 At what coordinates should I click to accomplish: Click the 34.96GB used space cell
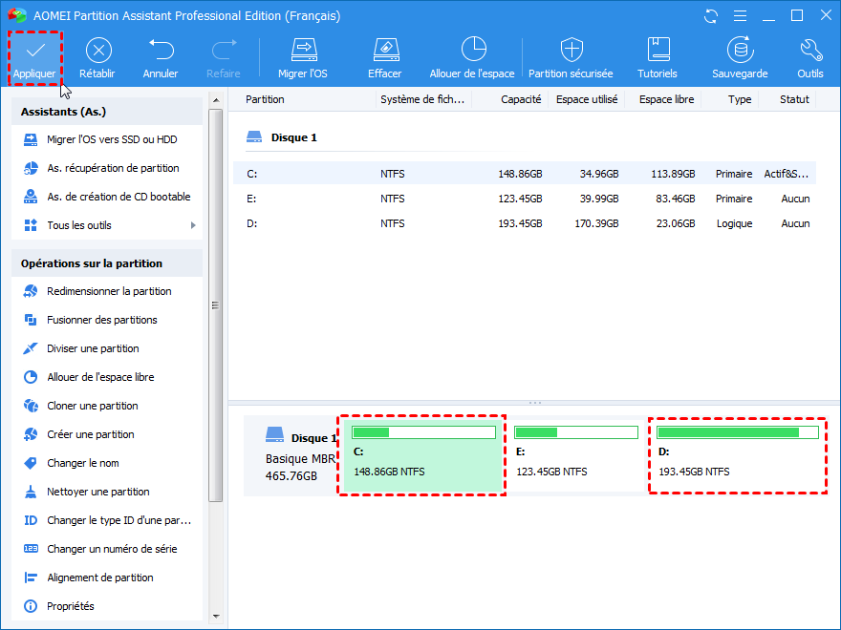[x=599, y=174]
